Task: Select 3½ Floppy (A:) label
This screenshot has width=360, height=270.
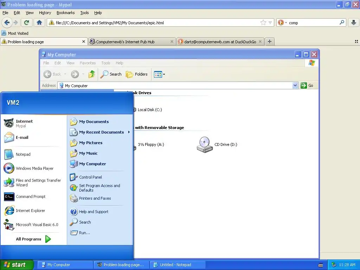Action: click(x=151, y=144)
